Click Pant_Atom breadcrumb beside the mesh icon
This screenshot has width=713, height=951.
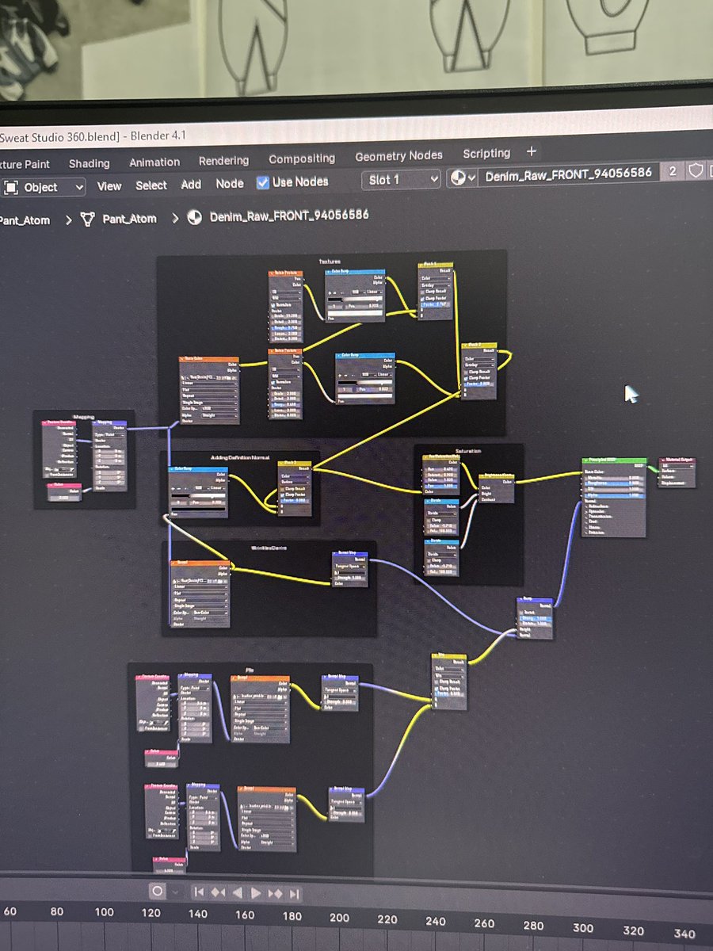click(x=130, y=219)
